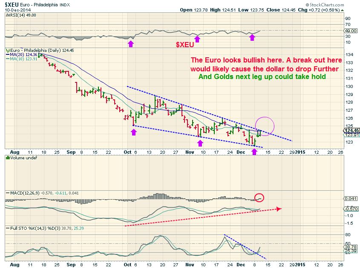The width and height of the screenshot is (360, 268).
Task: Click '2015' on the price panel date axis
Action: pyautogui.click(x=300, y=152)
